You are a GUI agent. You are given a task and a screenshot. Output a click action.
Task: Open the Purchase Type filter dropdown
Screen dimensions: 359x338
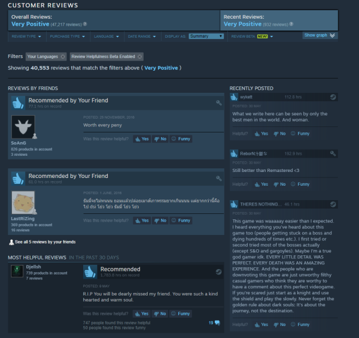[67, 37]
